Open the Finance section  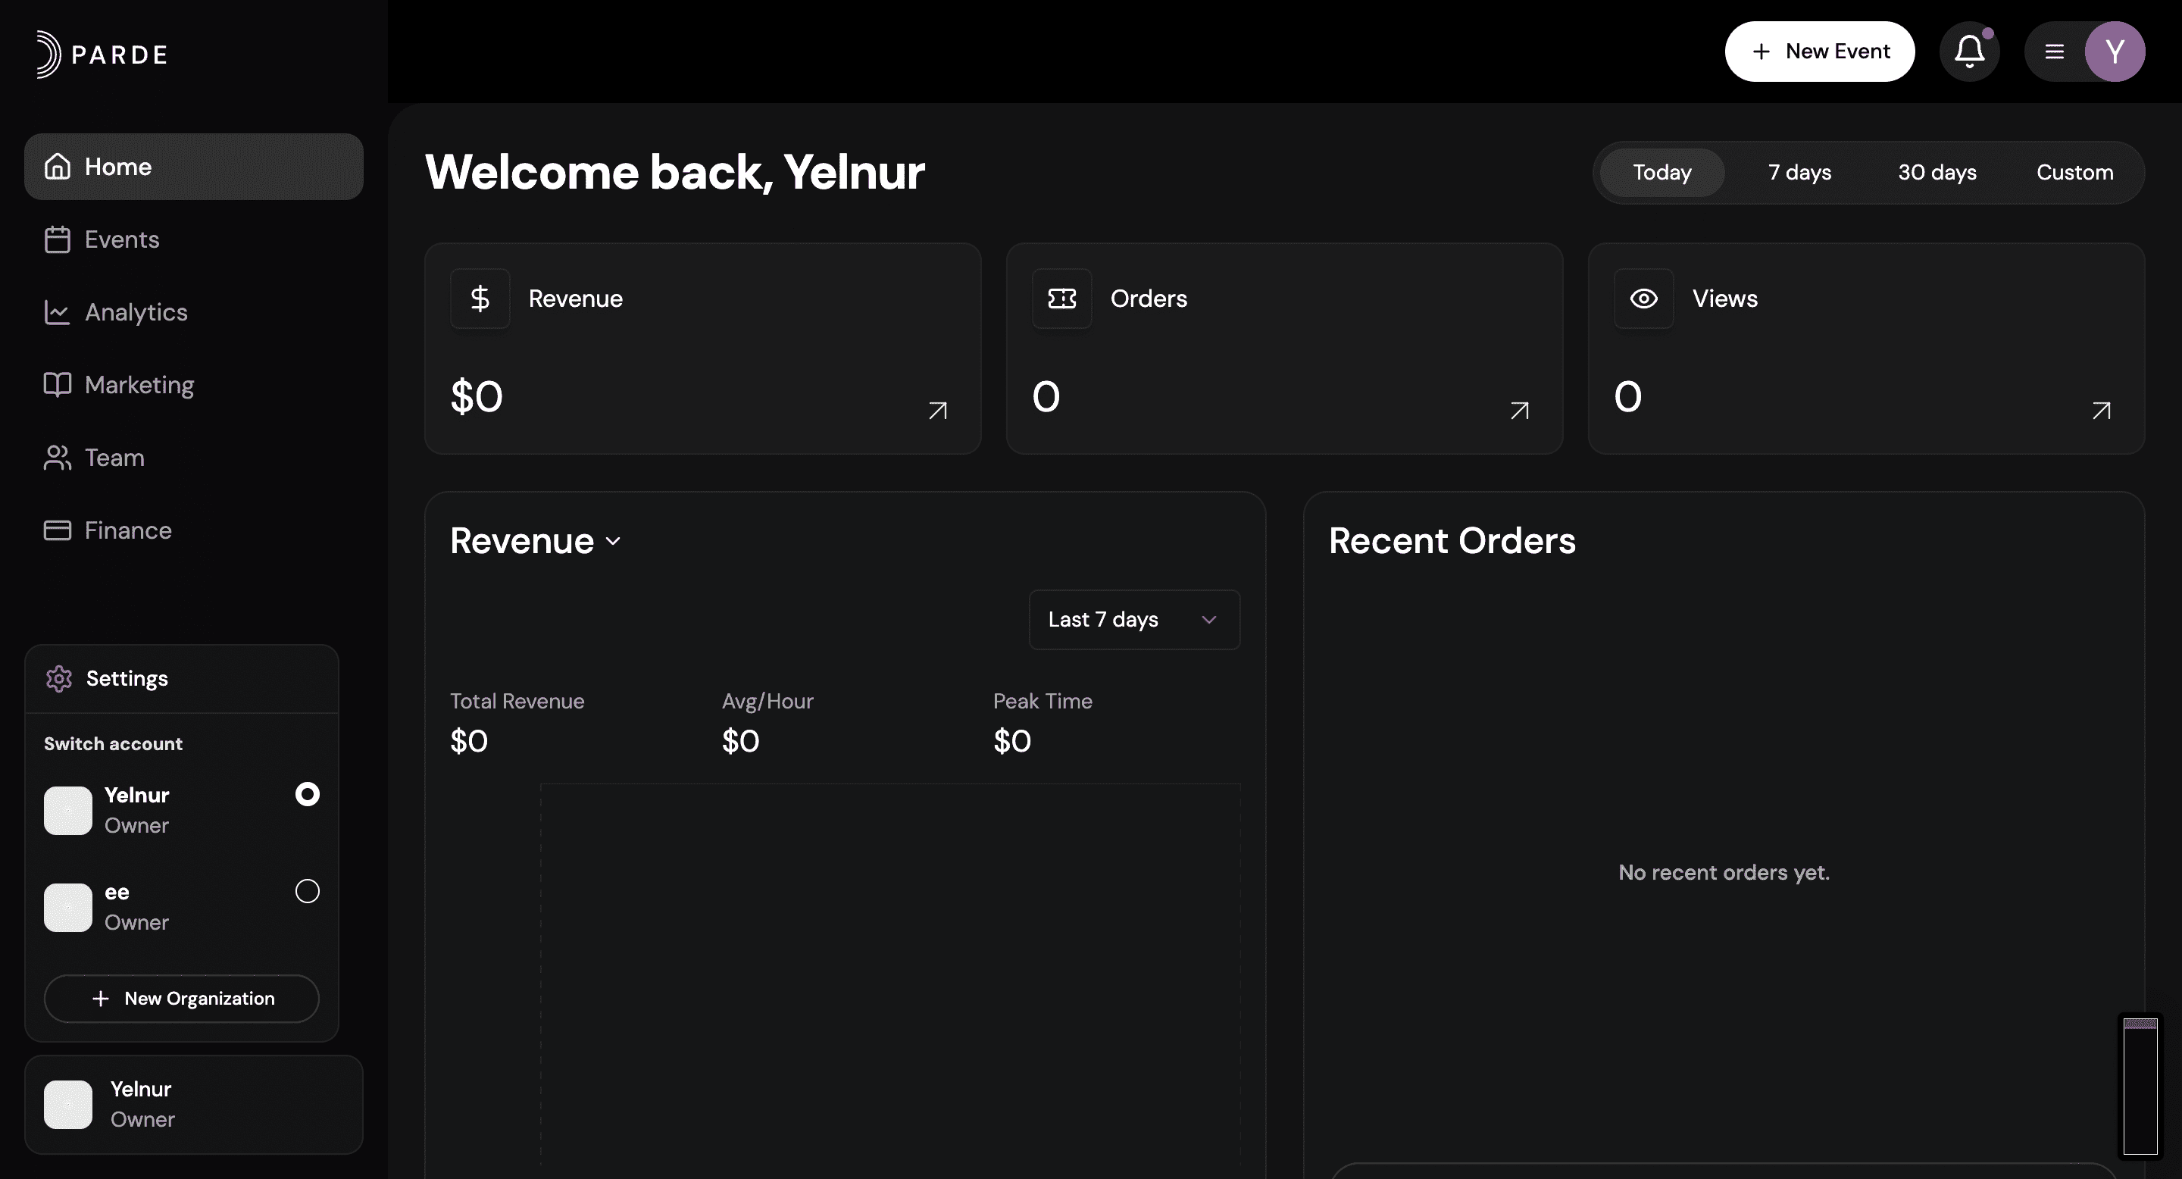[x=127, y=531]
